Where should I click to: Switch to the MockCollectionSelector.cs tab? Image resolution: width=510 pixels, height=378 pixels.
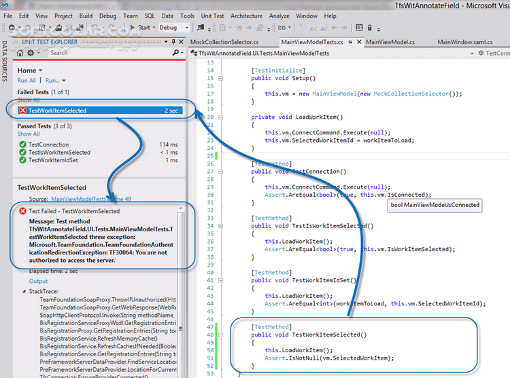tap(224, 42)
